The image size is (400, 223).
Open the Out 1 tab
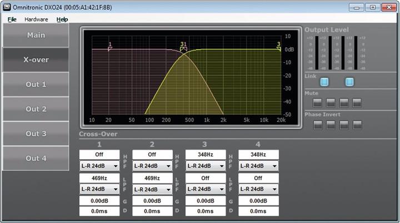pos(36,84)
